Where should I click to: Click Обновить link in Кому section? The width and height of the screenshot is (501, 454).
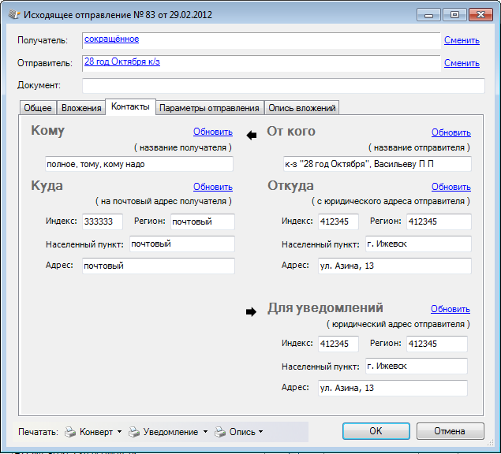pos(213,132)
